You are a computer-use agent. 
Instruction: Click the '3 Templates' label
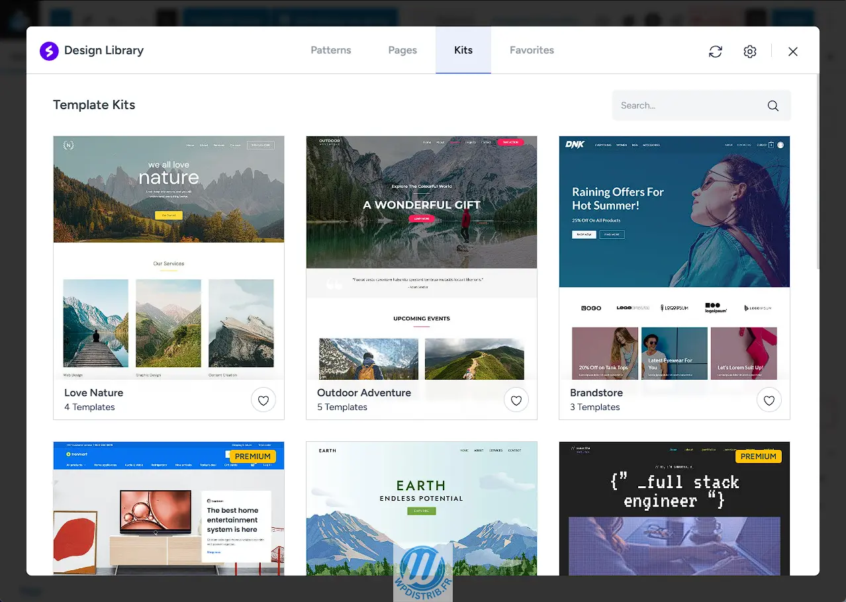pos(595,408)
